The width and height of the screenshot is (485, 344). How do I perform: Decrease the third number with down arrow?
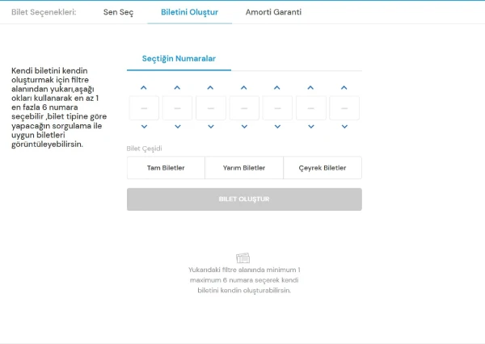210,127
